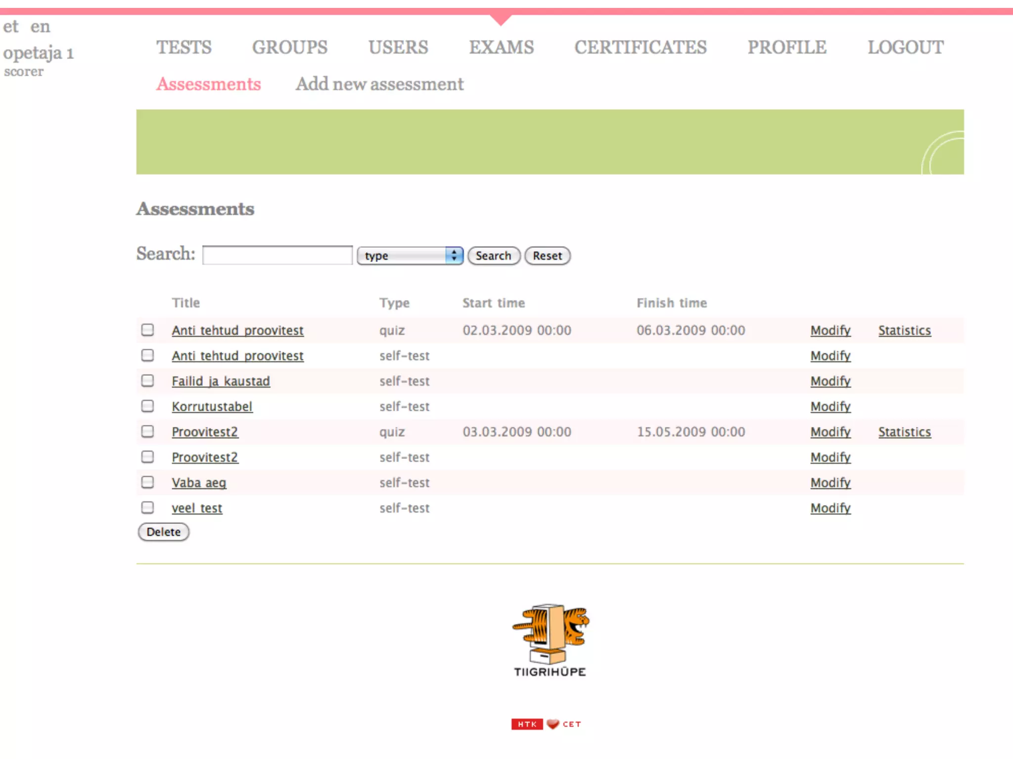The width and height of the screenshot is (1013, 759).
Task: Click into the Search text field
Action: (x=277, y=255)
